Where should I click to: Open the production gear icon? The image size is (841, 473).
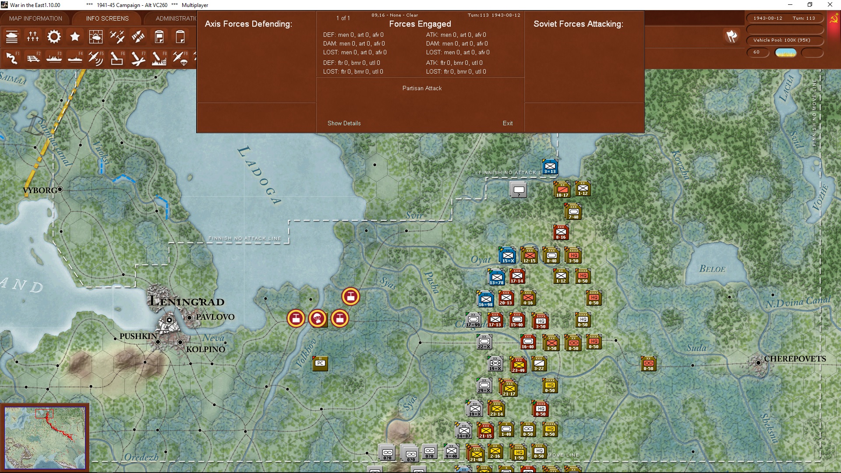54,37
